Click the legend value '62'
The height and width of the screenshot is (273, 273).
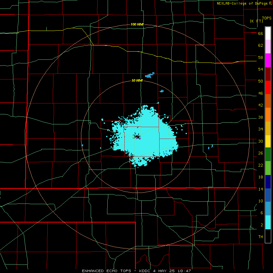[x=261, y=45]
